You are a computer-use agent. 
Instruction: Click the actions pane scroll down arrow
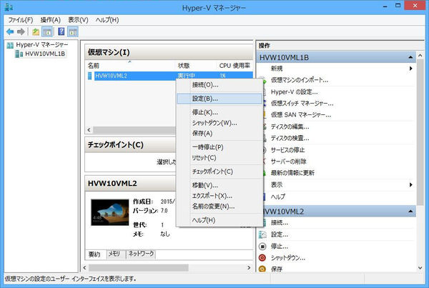tap(420, 268)
